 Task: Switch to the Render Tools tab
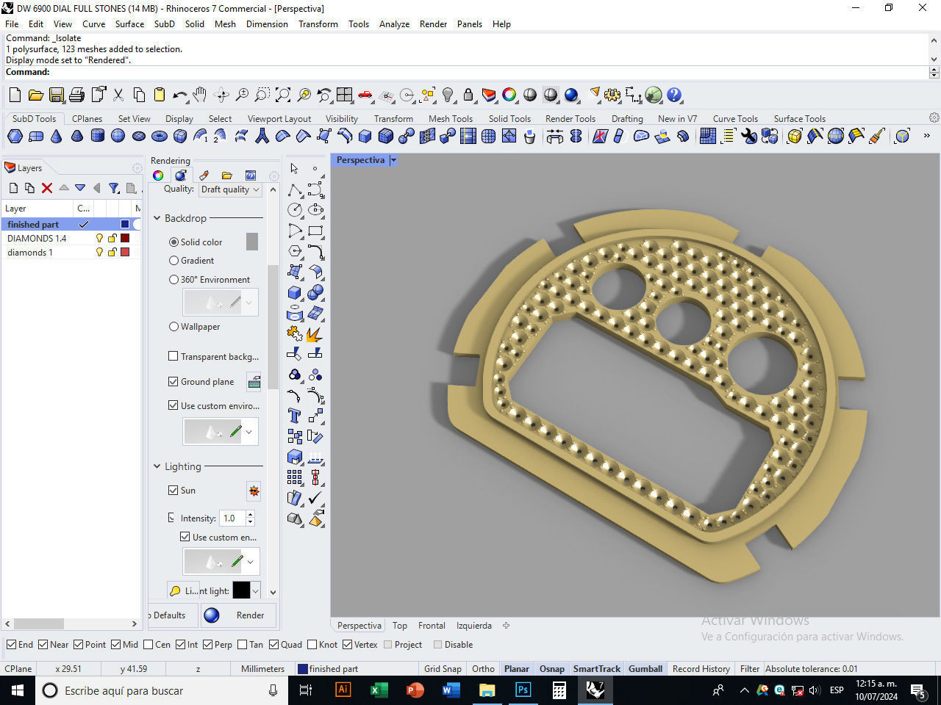click(570, 118)
